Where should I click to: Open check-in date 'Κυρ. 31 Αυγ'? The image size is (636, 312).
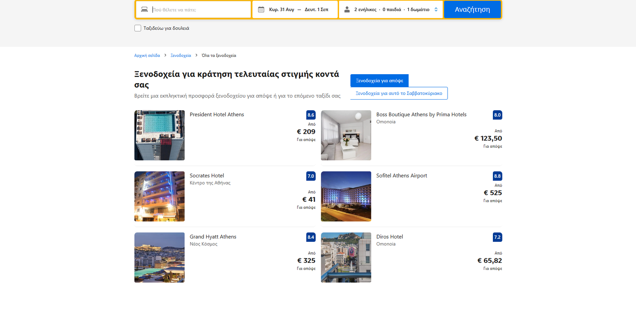pyautogui.click(x=281, y=10)
